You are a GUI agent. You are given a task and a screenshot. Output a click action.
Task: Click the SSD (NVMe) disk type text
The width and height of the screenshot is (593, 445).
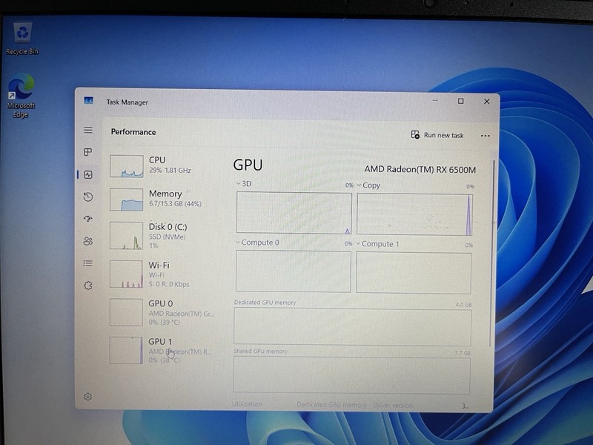click(167, 237)
